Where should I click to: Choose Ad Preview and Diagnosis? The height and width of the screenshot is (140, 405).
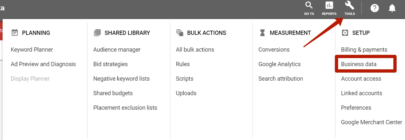pos(43,64)
